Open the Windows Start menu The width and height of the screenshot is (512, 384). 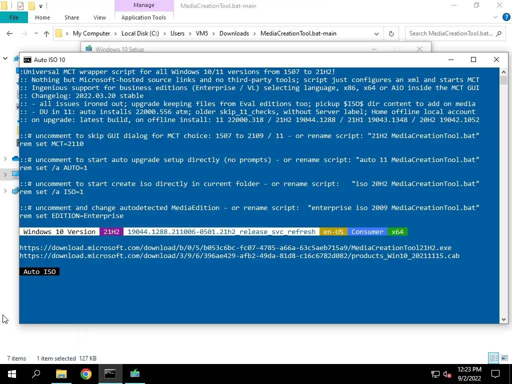point(12,374)
